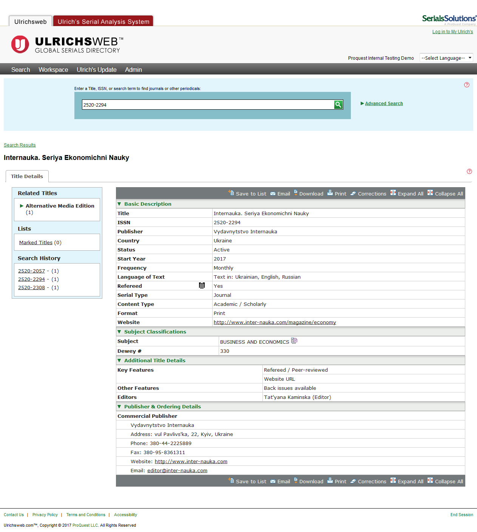This screenshot has height=532, width=477.
Task: Click the Frequency value Monthly
Action: [x=224, y=268]
